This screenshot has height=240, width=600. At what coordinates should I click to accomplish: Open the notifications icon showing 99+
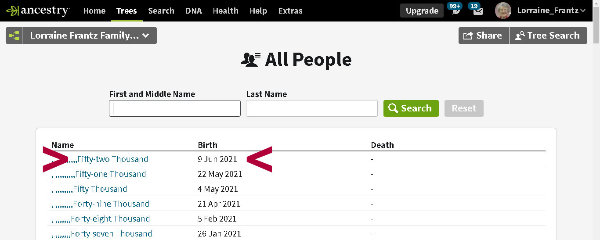click(456, 11)
